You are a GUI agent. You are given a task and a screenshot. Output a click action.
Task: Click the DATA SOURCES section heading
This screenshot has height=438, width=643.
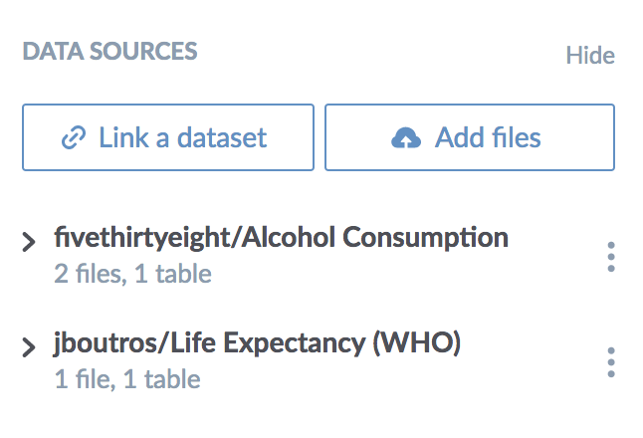tap(109, 51)
